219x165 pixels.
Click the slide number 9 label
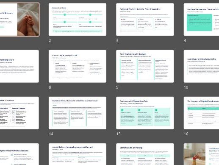pos(117,87)
